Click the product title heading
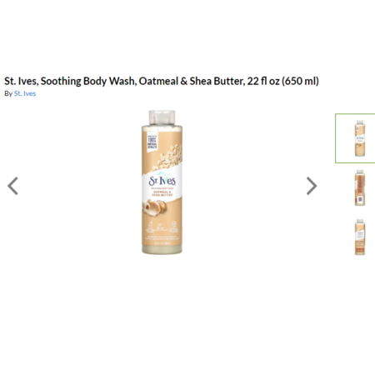Viewport: 375px width, 375px height. [x=162, y=81]
